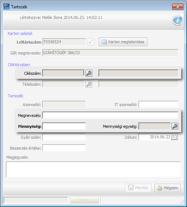Select the IT azonosító field

[158, 105]
